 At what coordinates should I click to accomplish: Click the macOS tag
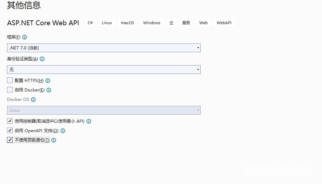pyautogui.click(x=128, y=23)
